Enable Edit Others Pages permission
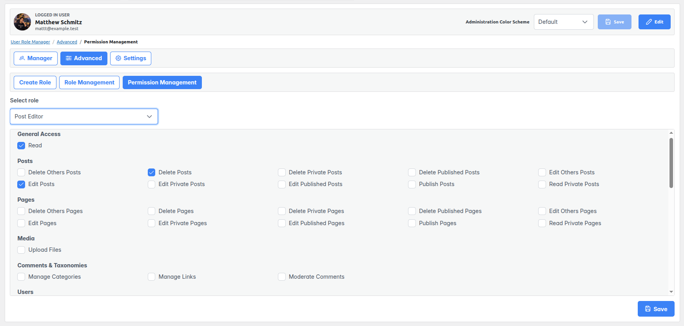This screenshot has width=684, height=326. coord(542,211)
